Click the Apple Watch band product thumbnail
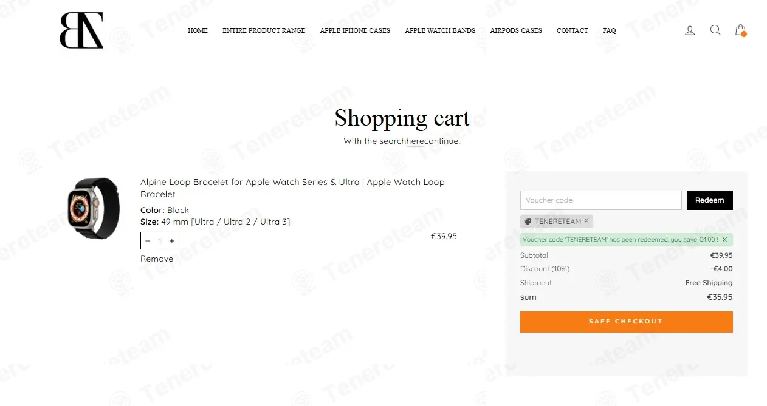 (x=94, y=208)
